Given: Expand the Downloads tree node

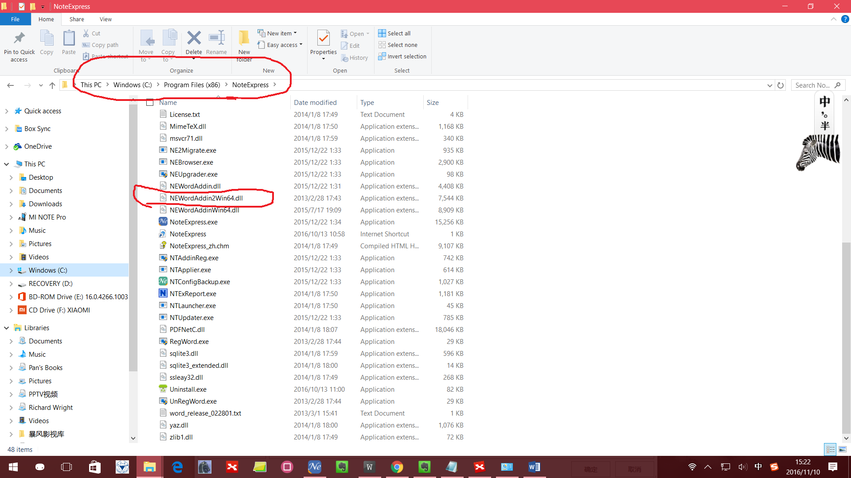Looking at the screenshot, I should 11,204.
